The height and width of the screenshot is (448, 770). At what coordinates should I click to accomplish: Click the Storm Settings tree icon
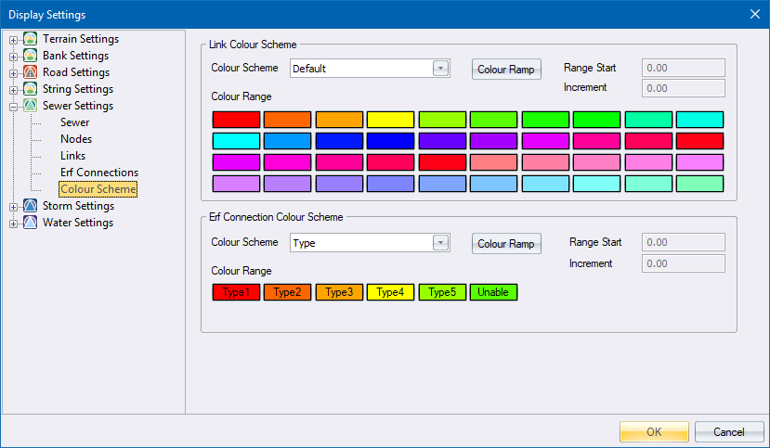(x=31, y=206)
